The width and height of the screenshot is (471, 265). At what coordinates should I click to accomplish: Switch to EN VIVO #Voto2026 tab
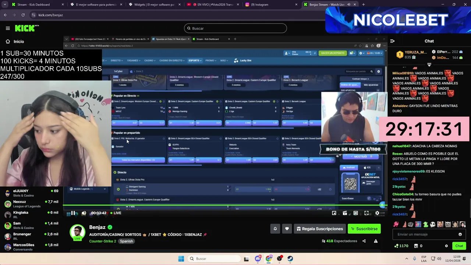tap(213, 4)
